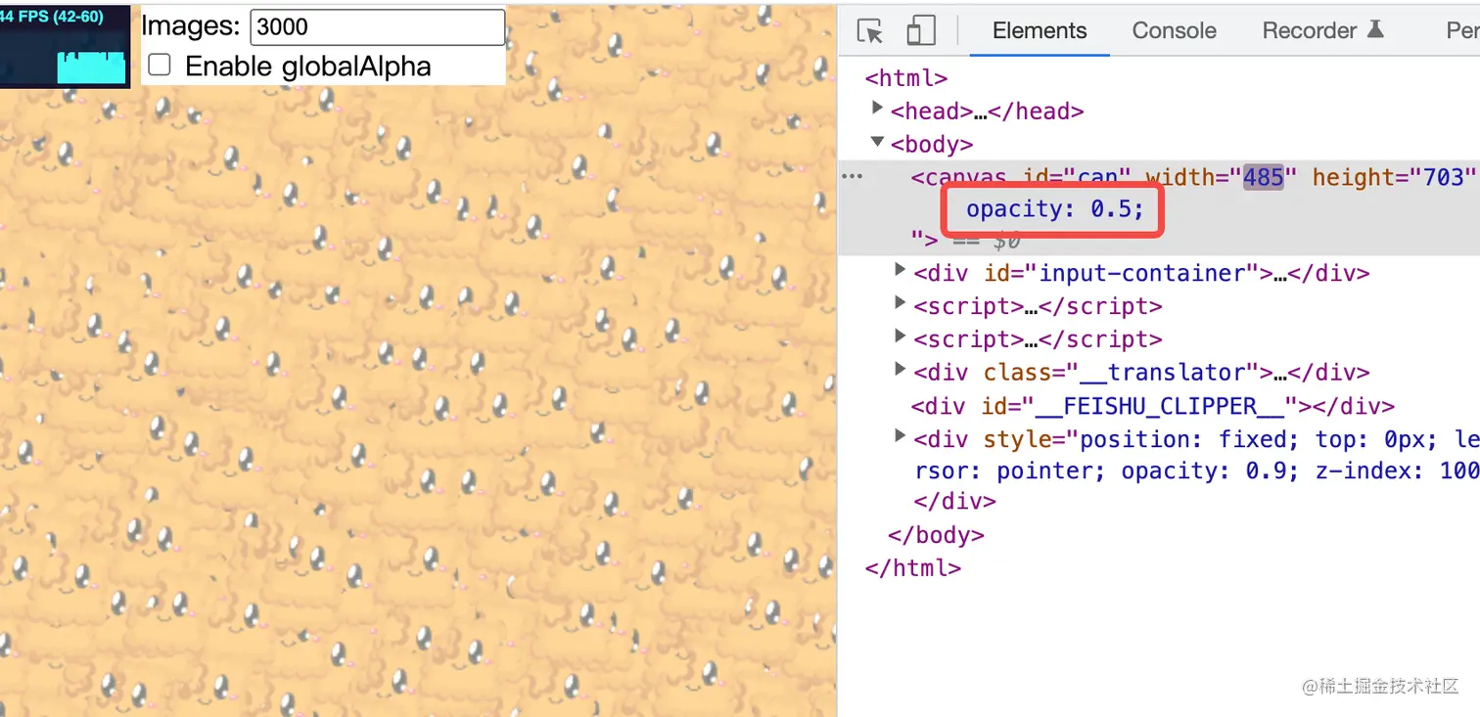This screenshot has width=1480, height=717.
Task: Expand the __translator div node
Action: pos(901,370)
